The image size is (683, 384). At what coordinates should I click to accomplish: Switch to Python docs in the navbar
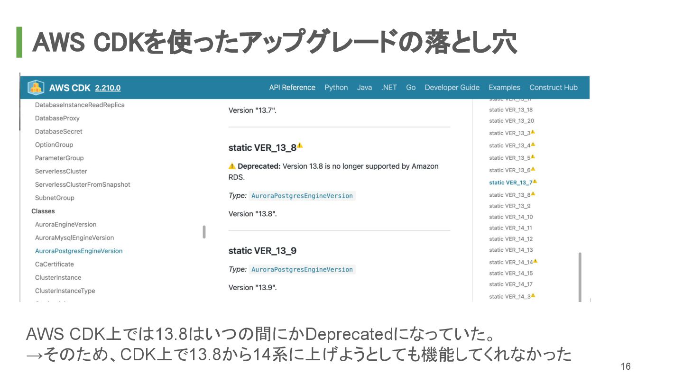pyautogui.click(x=336, y=87)
